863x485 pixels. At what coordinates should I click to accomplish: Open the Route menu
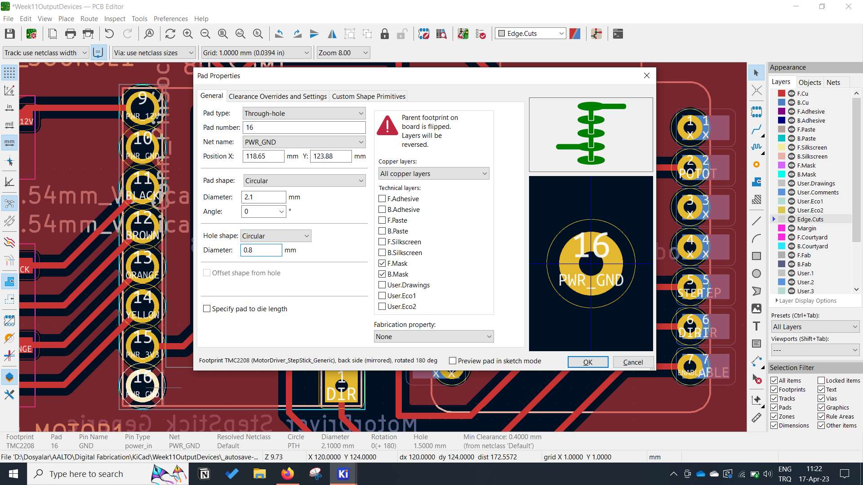point(89,18)
